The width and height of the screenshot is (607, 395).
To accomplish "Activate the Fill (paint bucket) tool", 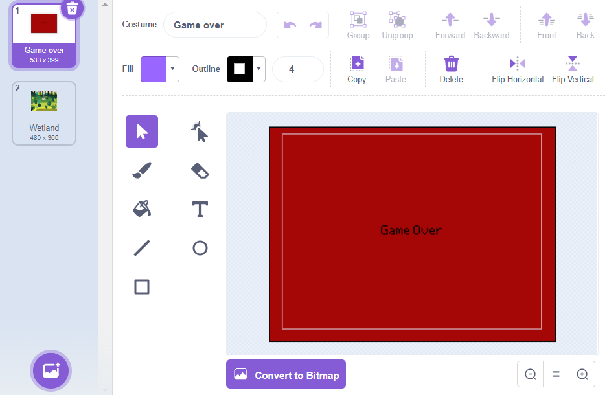I will [141, 209].
